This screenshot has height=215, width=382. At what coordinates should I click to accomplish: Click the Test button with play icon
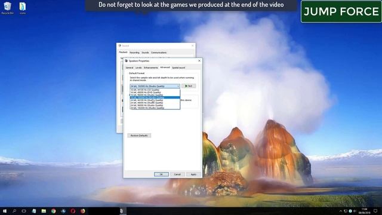pos(189,86)
